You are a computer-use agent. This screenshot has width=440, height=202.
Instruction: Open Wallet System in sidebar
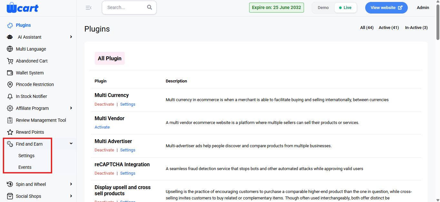(30, 73)
